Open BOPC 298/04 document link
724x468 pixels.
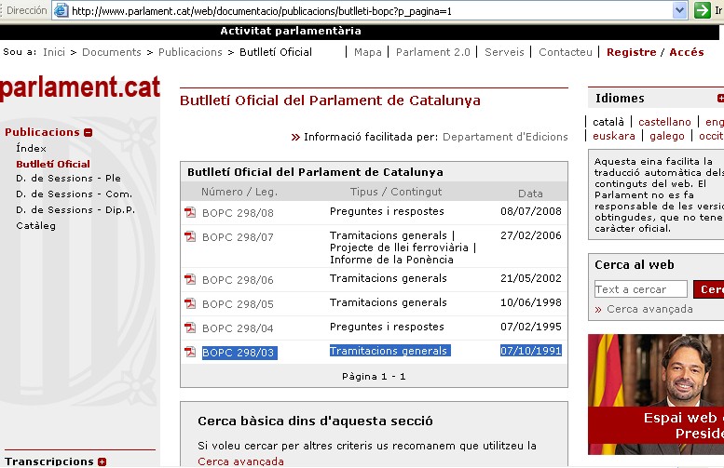pyautogui.click(x=238, y=328)
